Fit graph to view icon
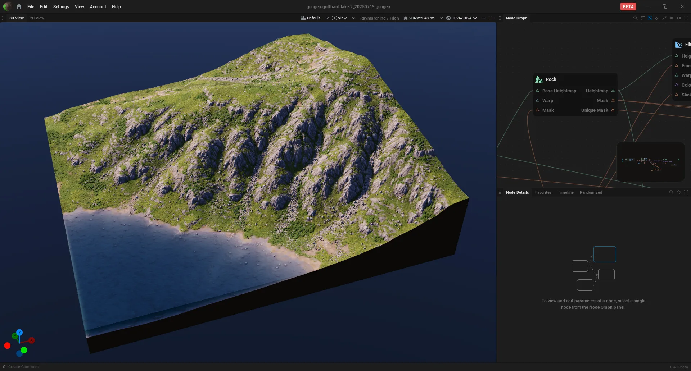The image size is (691, 371). click(x=672, y=18)
